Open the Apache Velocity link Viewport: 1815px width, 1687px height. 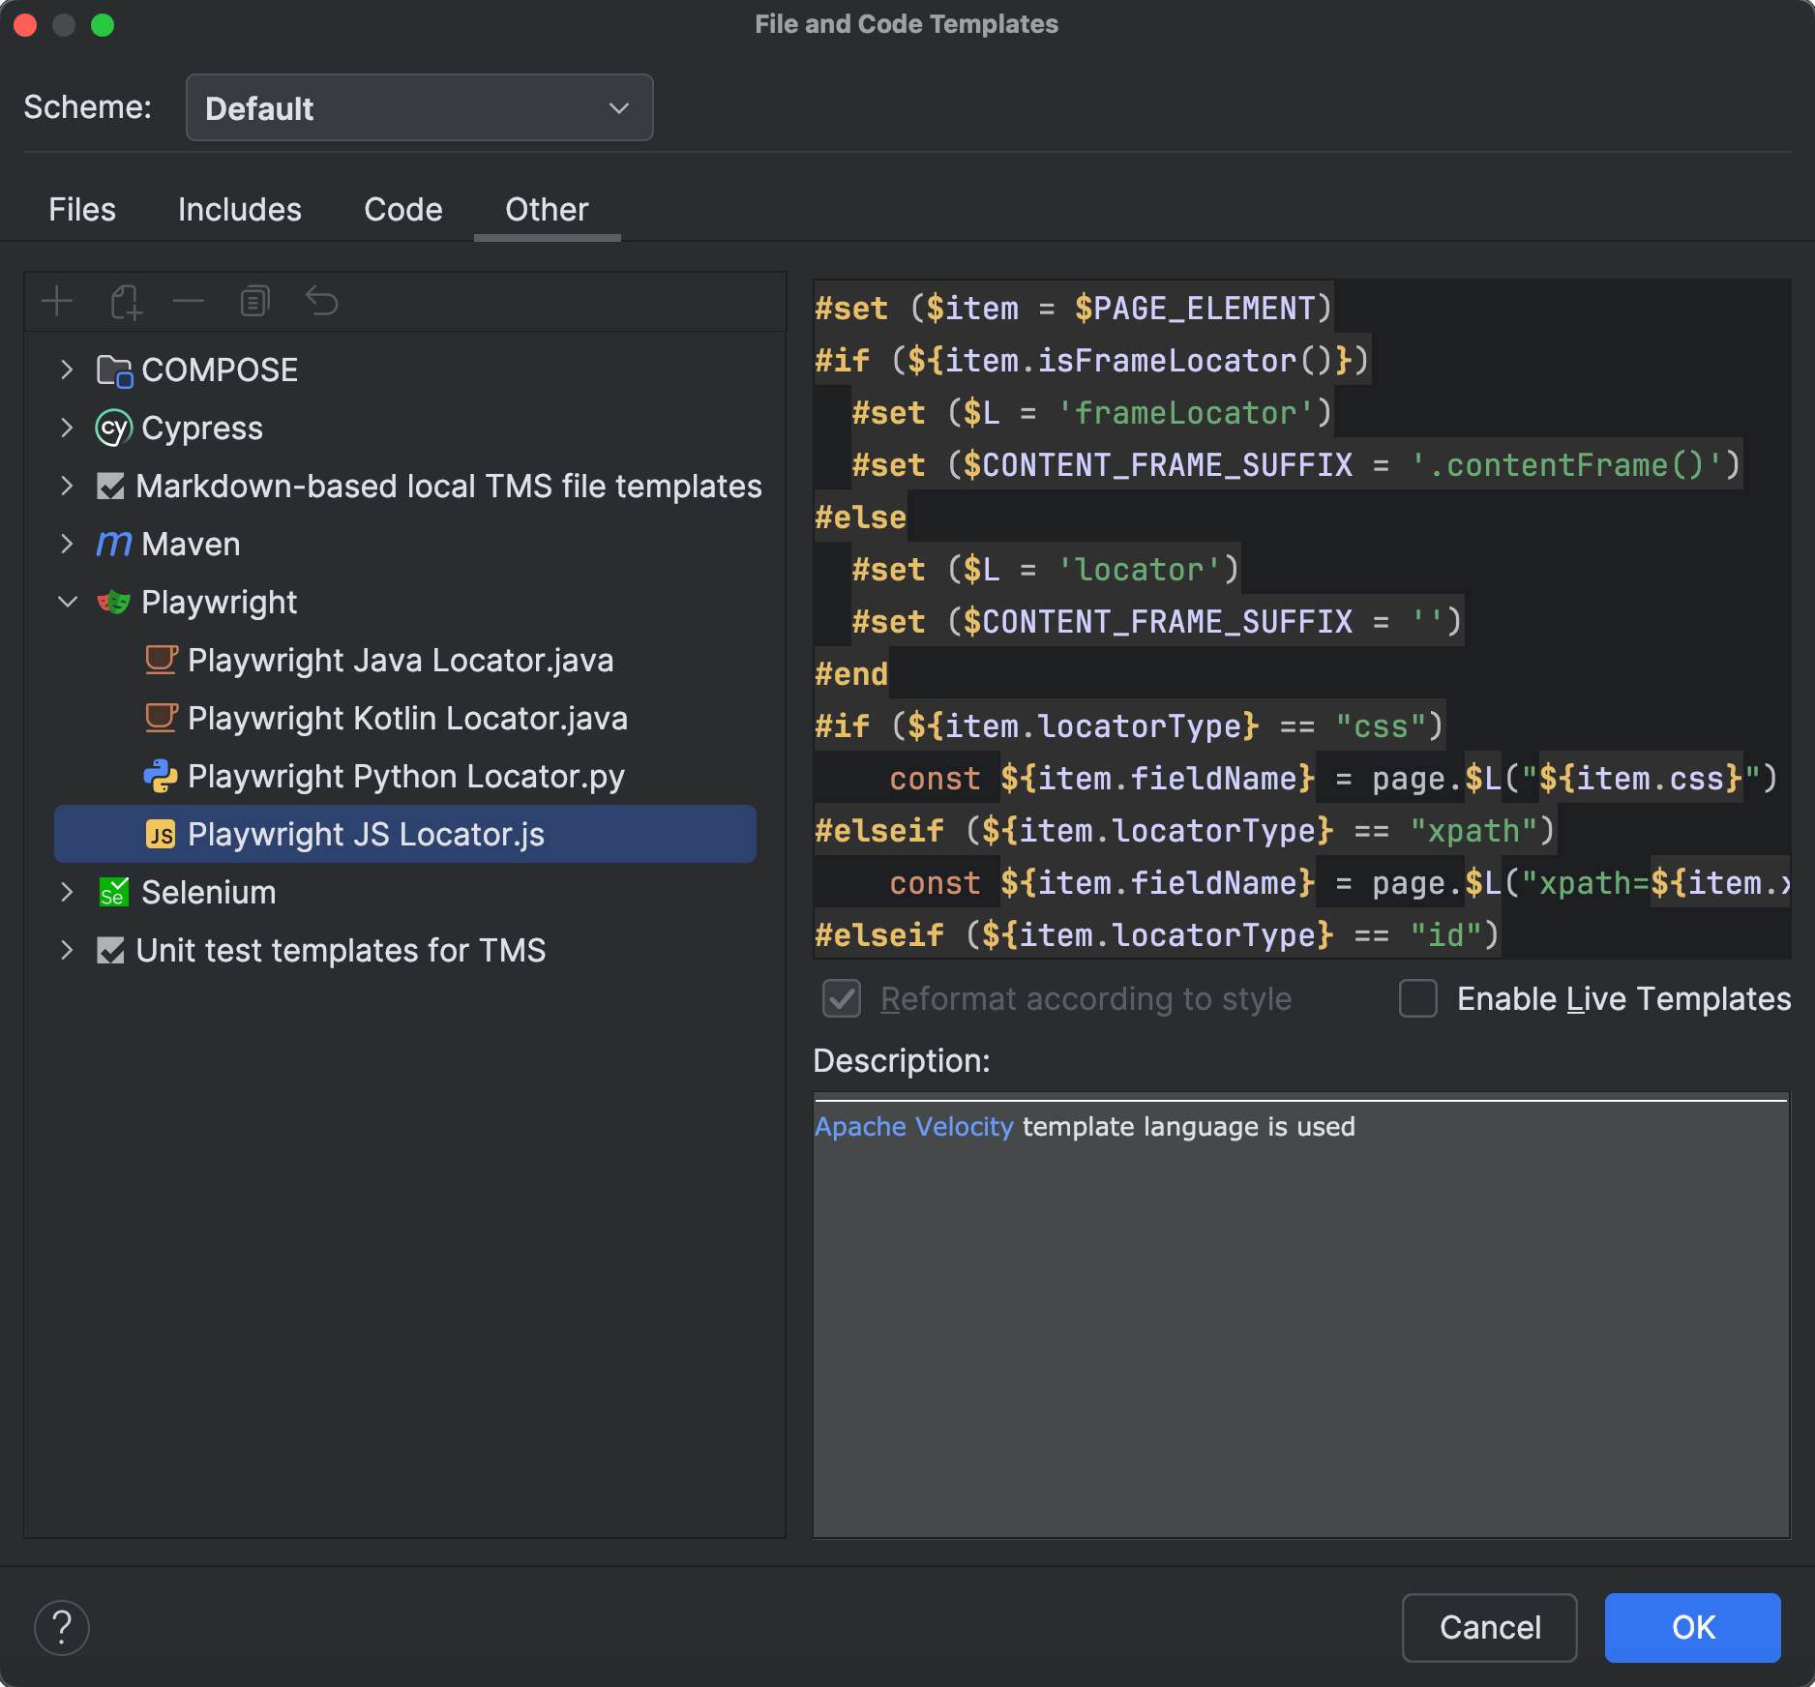(913, 1126)
